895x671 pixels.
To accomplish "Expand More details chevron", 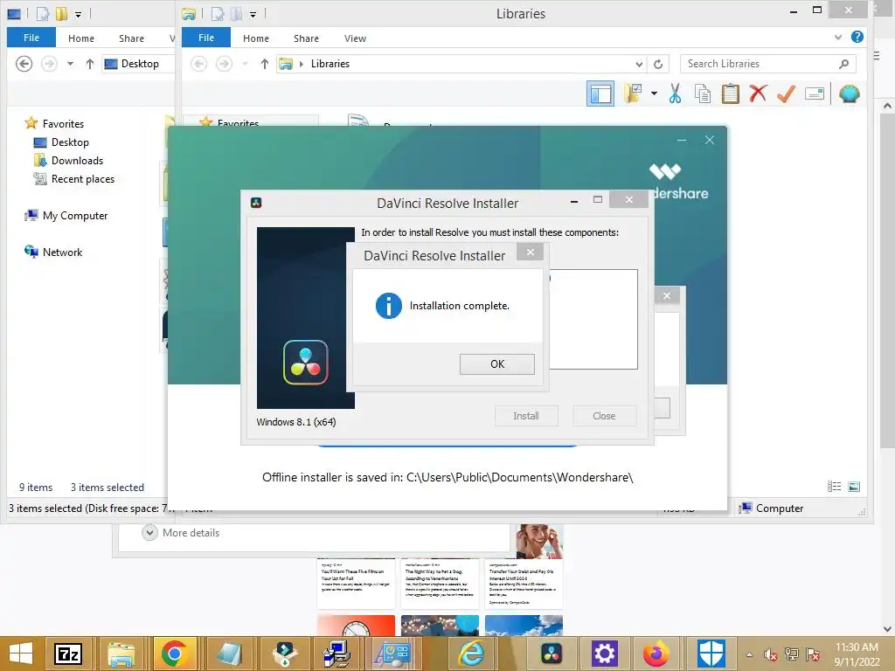I will [x=149, y=532].
